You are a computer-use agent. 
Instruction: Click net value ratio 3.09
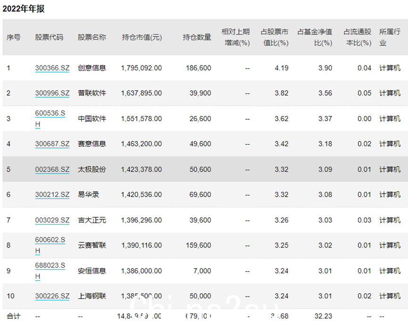pos(325,170)
